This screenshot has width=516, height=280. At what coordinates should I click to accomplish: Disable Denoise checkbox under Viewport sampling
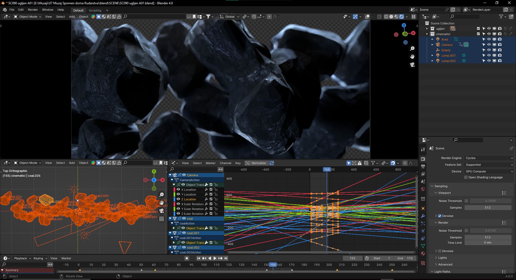440,216
